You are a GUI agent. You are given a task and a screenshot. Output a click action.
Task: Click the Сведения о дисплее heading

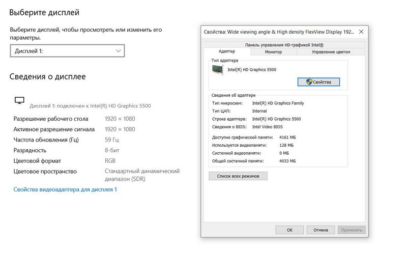click(x=47, y=77)
